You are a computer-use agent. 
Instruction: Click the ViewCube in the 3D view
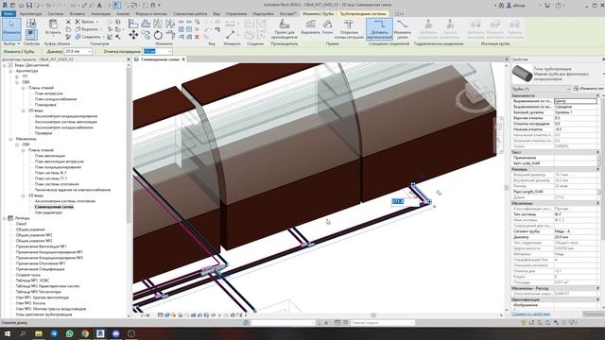475,94
